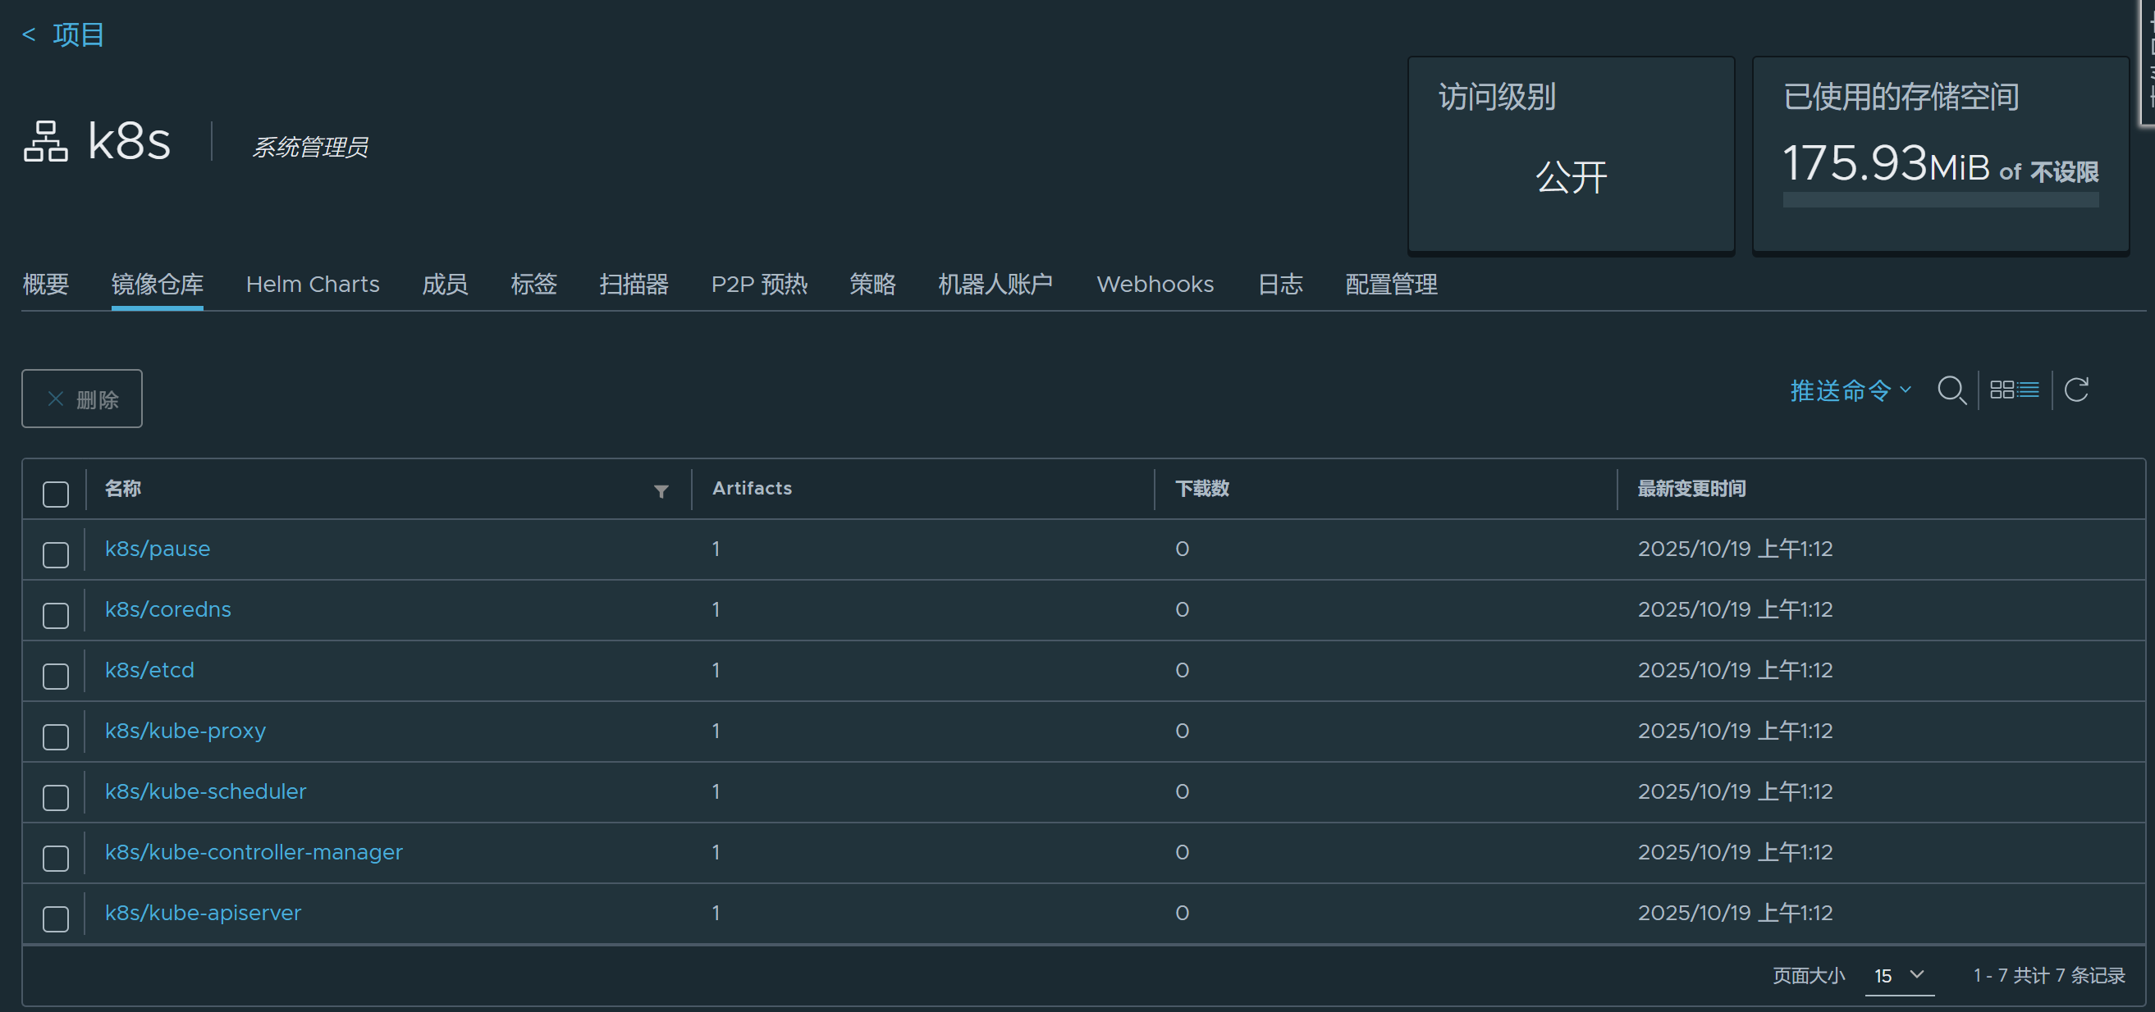
Task: Click the X icon on 删除 button
Action: click(x=56, y=399)
